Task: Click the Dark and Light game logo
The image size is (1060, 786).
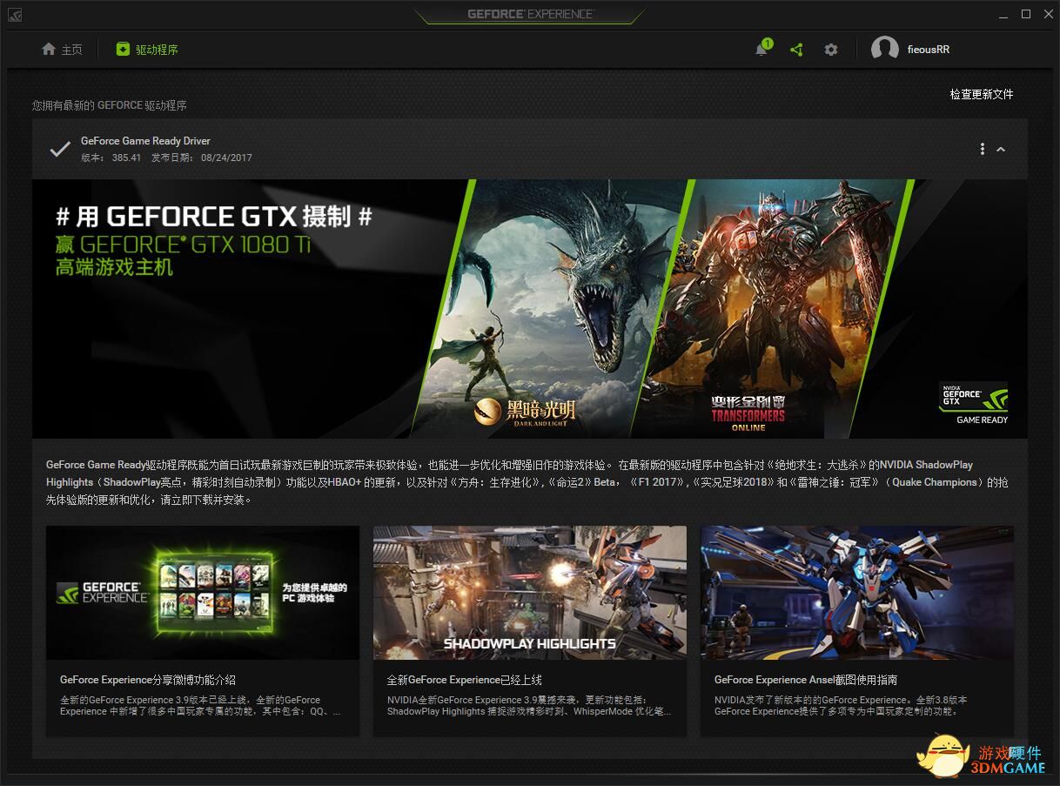Action: coord(527,412)
